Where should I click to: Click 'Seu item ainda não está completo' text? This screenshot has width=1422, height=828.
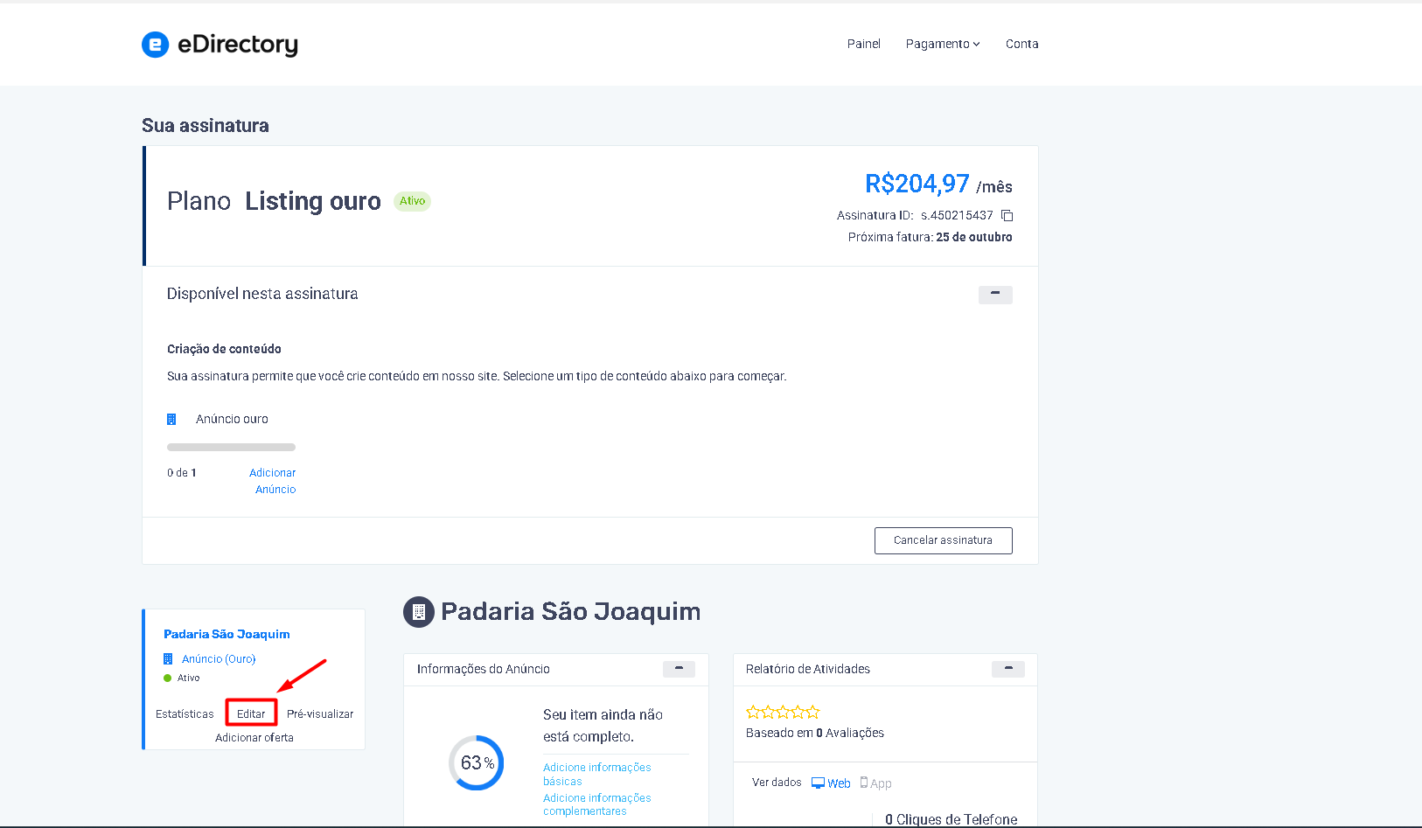[x=603, y=726]
